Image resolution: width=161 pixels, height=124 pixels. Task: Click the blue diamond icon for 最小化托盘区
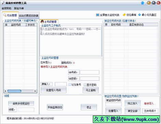tap(139, 15)
